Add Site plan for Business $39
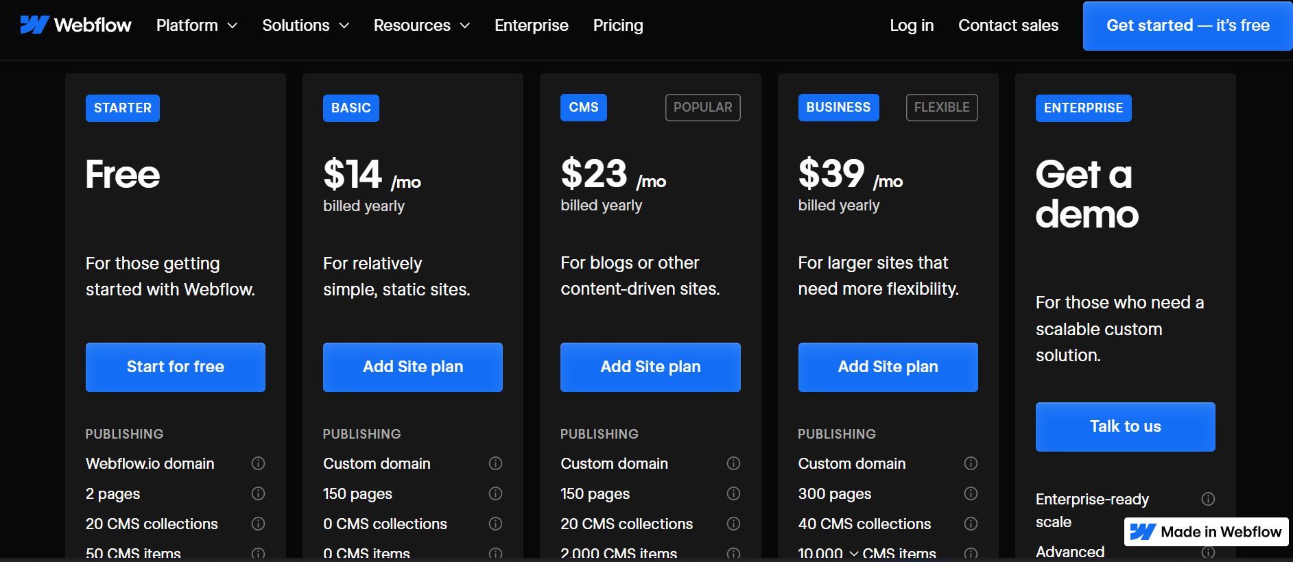Viewport: 1293px width, 562px height. (x=888, y=367)
